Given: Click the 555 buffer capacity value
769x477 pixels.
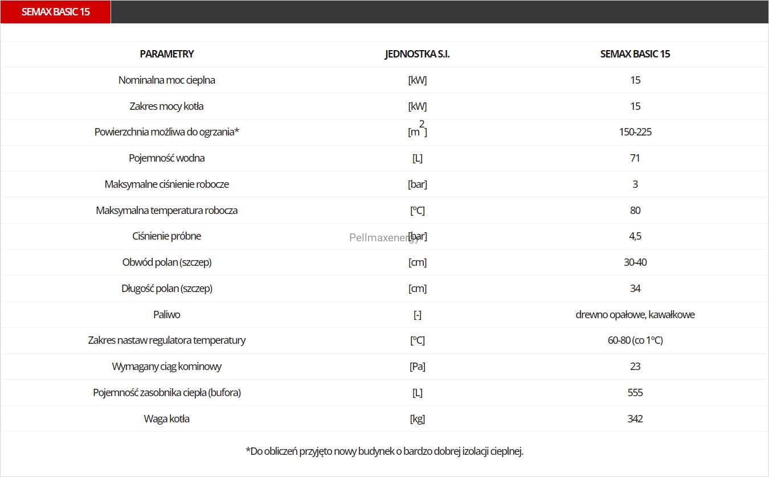Looking at the screenshot, I should [x=635, y=393].
